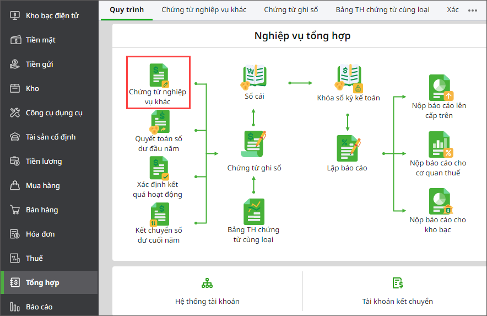Image resolution: width=487 pixels, height=316 pixels.
Task: Click the Chứng từ ghi sổ icon
Action: [x=253, y=144]
